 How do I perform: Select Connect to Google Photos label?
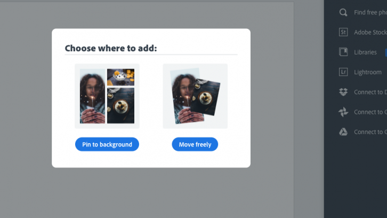[370, 112]
